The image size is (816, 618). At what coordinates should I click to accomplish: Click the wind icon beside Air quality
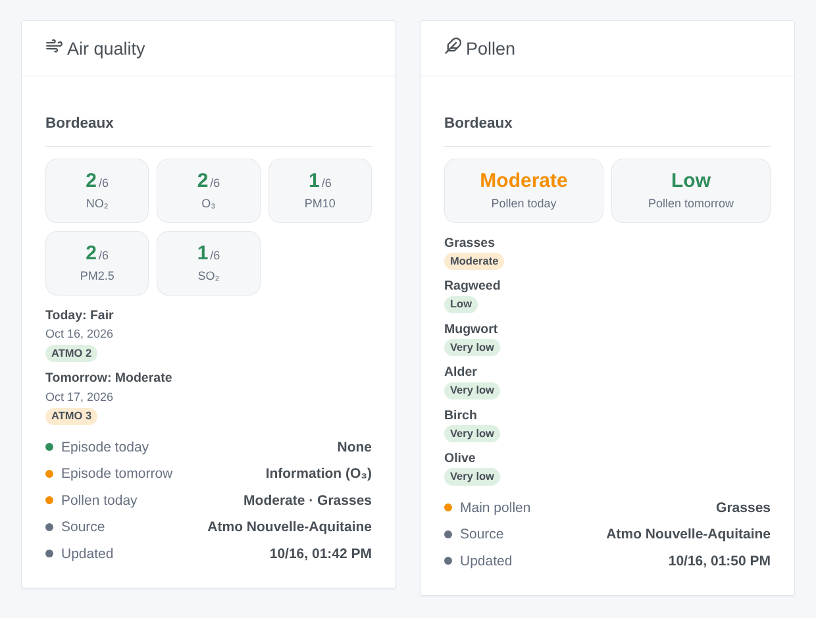click(x=54, y=46)
